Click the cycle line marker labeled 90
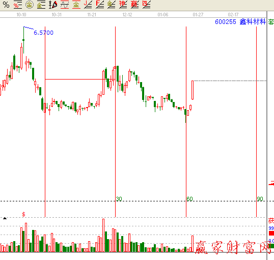 pyautogui.click(x=260, y=199)
